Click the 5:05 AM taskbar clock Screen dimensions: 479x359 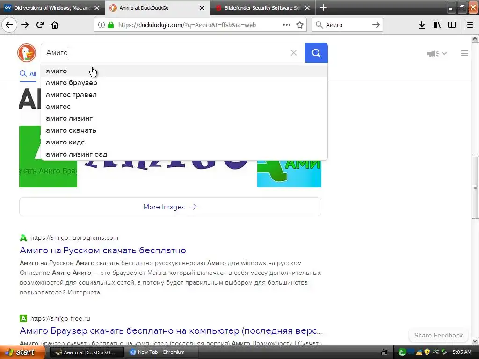tap(462, 352)
